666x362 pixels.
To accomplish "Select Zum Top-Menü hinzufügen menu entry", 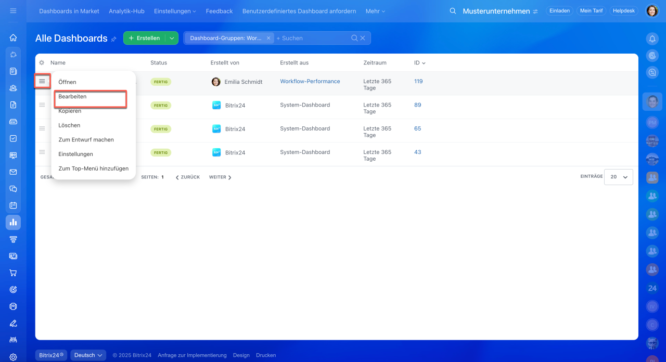I will (93, 169).
